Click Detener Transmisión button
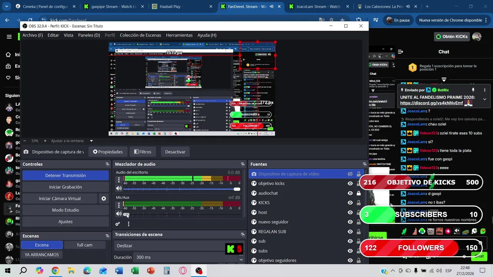Screen dimensions: 493x277 pyautogui.click(x=65, y=175)
